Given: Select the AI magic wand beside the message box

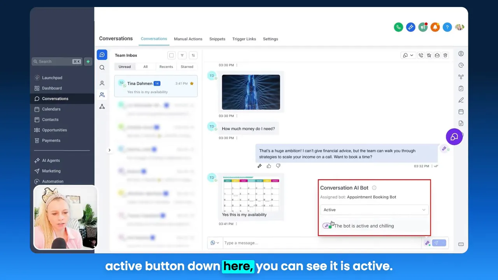Looking at the screenshot, I should pos(427,243).
